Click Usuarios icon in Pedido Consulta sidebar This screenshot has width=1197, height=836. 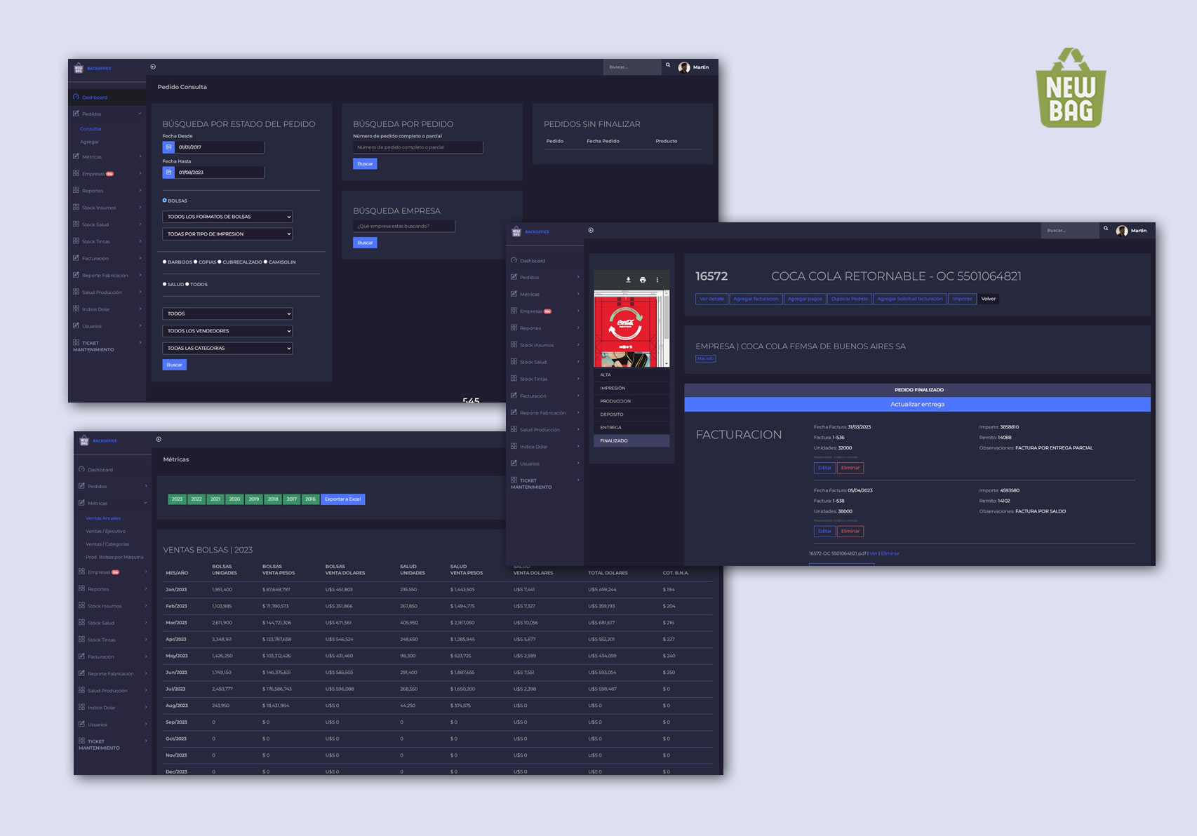[76, 325]
